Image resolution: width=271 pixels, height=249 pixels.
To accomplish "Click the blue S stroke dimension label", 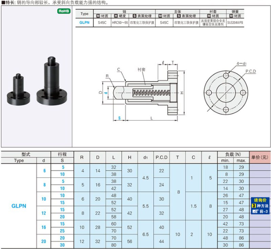I will [119, 118].
